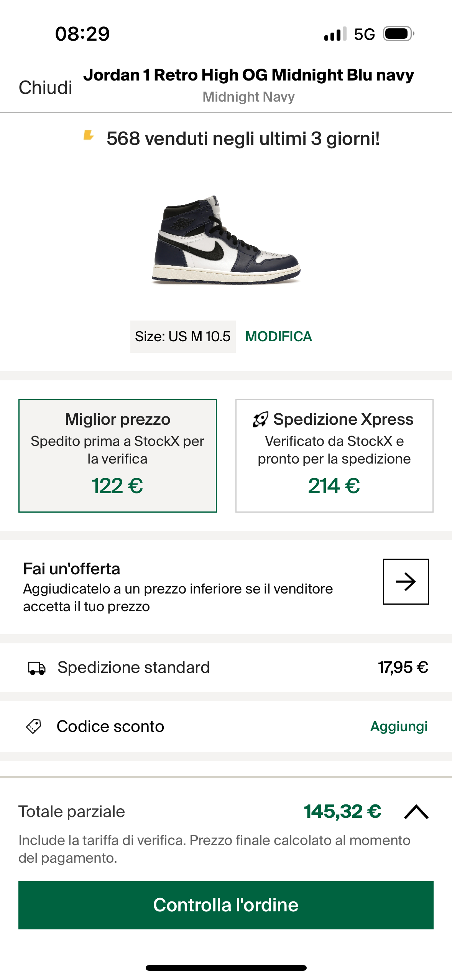
Task: Tap the Jordan 1 sneaker image
Action: [x=226, y=240]
